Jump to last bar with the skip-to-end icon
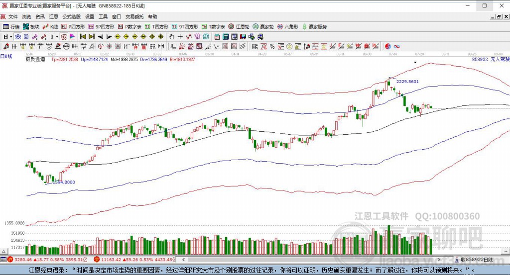Viewport: 510px width, 275px height. click(92, 37)
